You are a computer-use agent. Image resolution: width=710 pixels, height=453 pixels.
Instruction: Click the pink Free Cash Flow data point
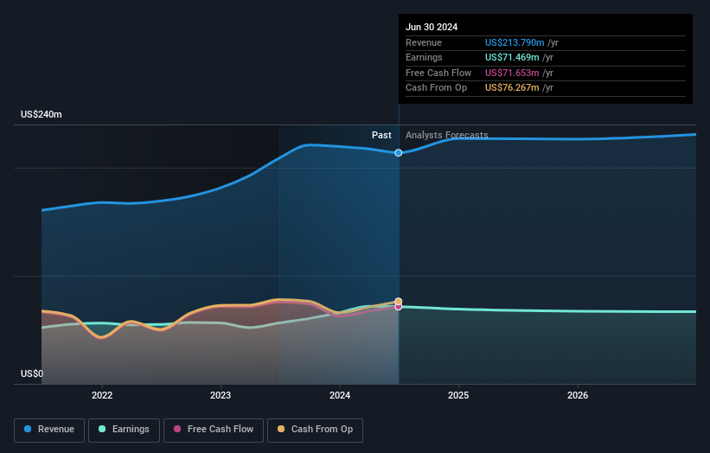coord(399,307)
